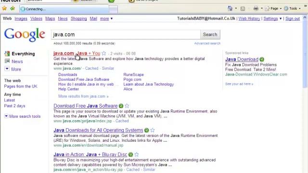Open the Page toolbar menu
Viewport: 308px width, 173px height.
tap(273, 9)
